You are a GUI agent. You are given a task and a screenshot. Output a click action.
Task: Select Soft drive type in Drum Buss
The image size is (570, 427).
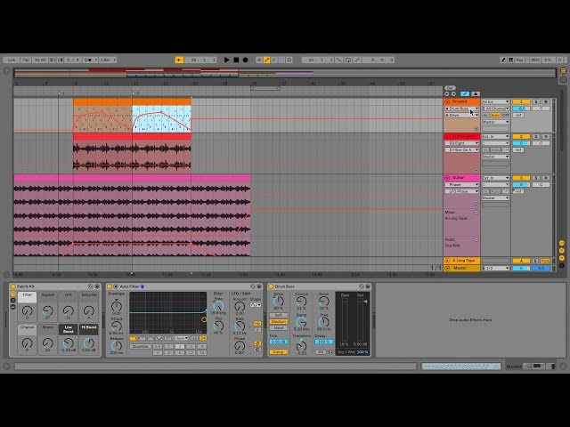coord(279,316)
